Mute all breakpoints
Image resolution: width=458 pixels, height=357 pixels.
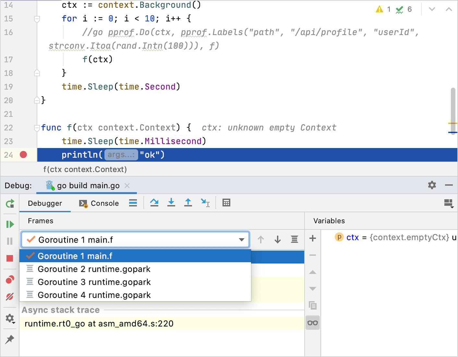tap(10, 296)
